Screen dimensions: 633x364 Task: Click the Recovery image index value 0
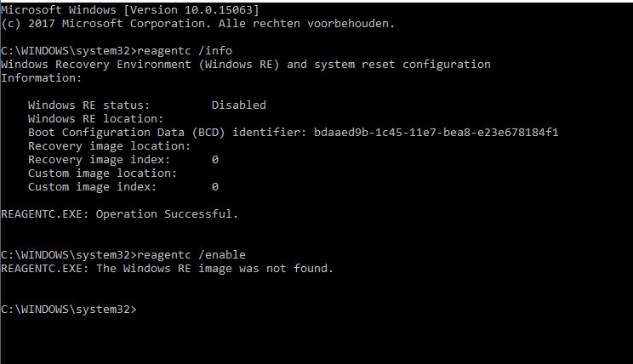(215, 159)
